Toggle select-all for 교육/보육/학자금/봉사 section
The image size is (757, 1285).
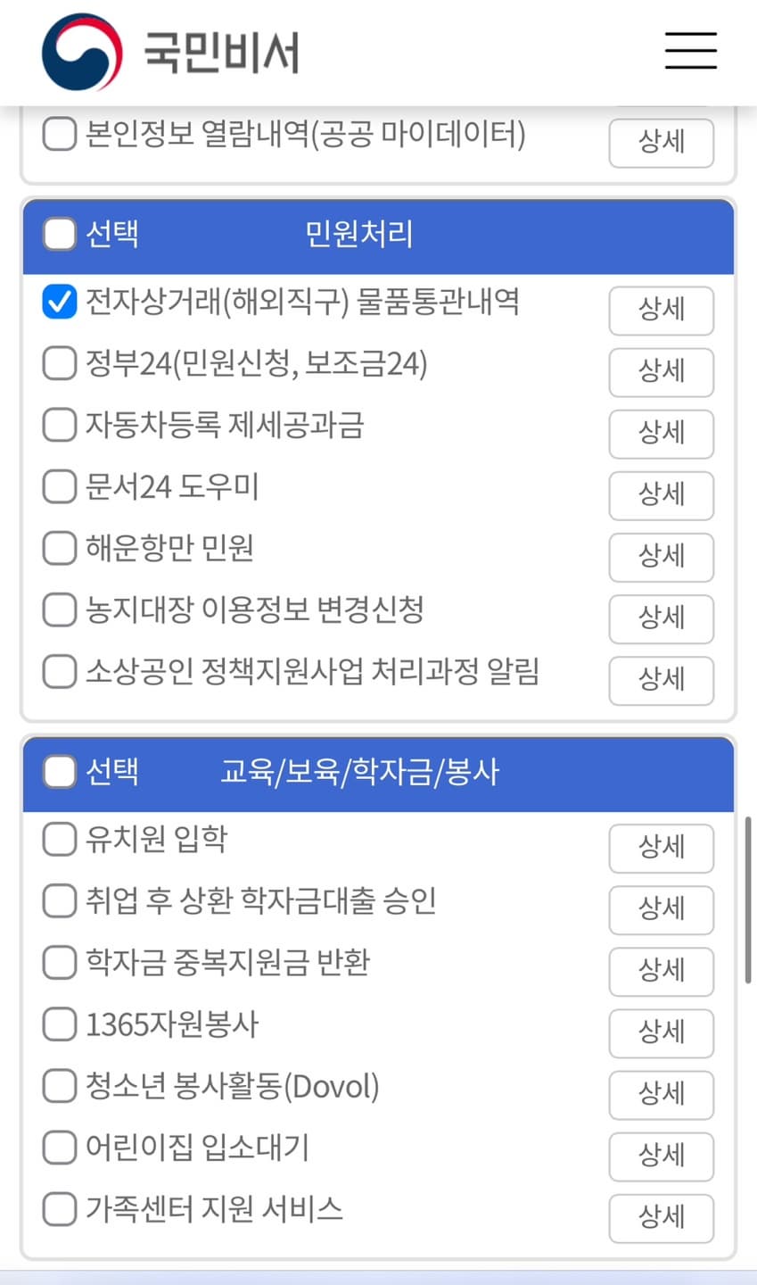point(59,773)
